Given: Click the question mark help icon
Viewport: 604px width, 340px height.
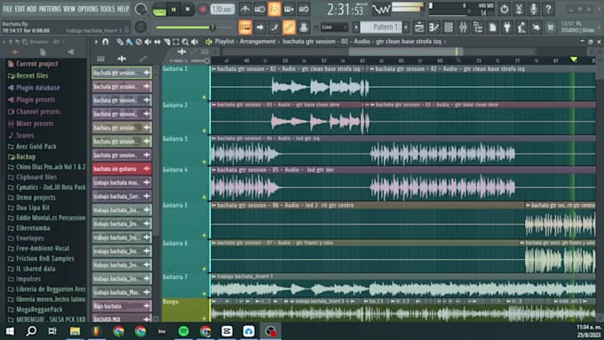Looking at the screenshot, I should click(548, 9).
